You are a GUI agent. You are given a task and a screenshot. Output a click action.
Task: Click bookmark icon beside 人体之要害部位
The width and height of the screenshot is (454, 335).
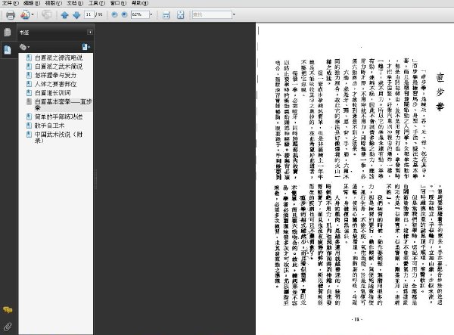point(29,84)
